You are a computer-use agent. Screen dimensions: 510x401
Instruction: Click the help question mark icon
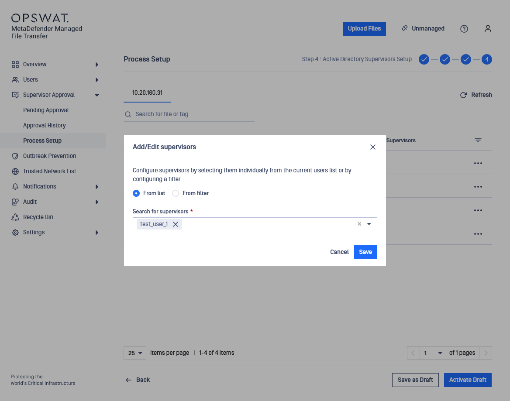[464, 29]
